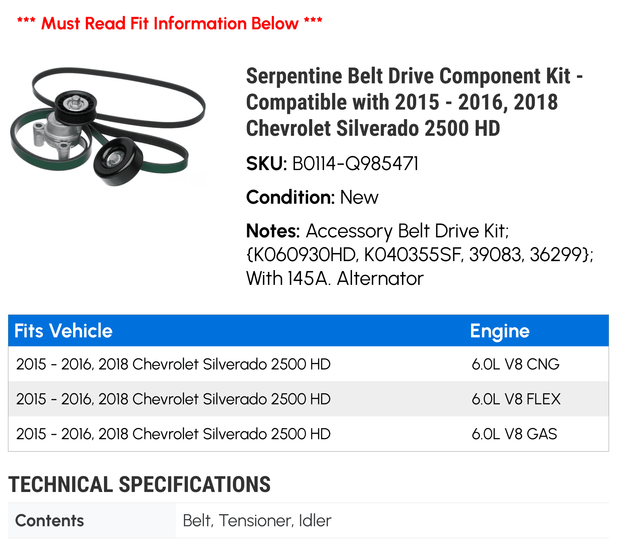
Task: Click the Condition: New text
Action: tap(312, 197)
